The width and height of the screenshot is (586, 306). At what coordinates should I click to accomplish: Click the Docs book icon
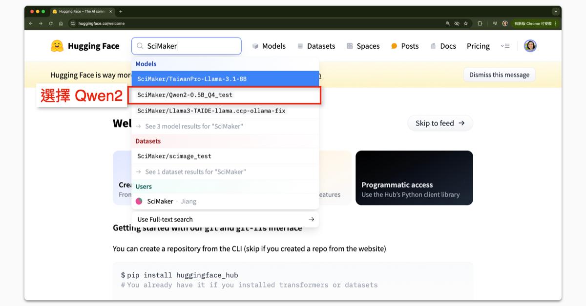pyautogui.click(x=433, y=46)
